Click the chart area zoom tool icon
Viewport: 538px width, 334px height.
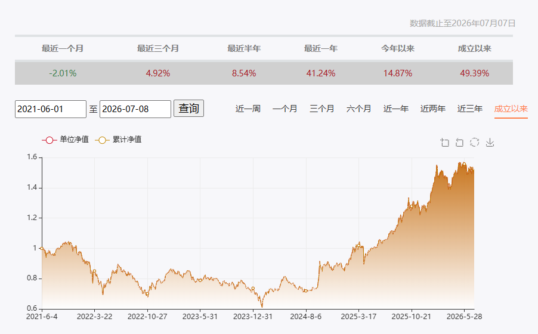[x=445, y=143]
